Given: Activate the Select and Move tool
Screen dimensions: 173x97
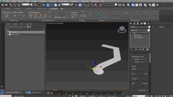Looking at the screenshot, I should [48, 5].
